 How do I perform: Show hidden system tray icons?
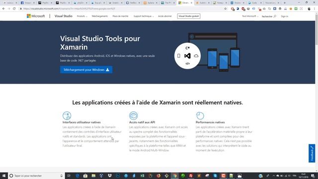[x=274, y=176]
